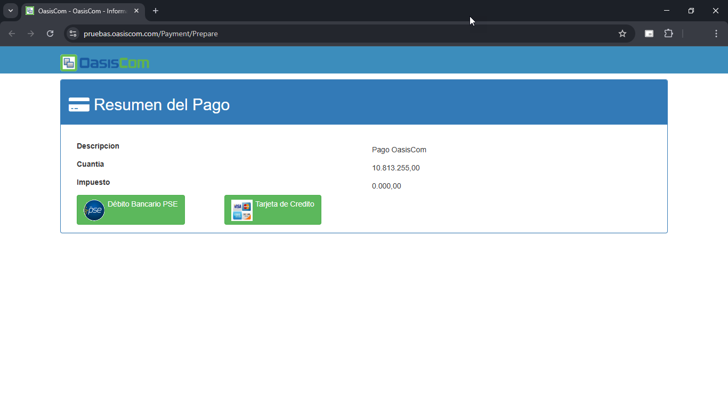
Task: Pay with Tarjeta de Credito button
Action: pos(273,210)
